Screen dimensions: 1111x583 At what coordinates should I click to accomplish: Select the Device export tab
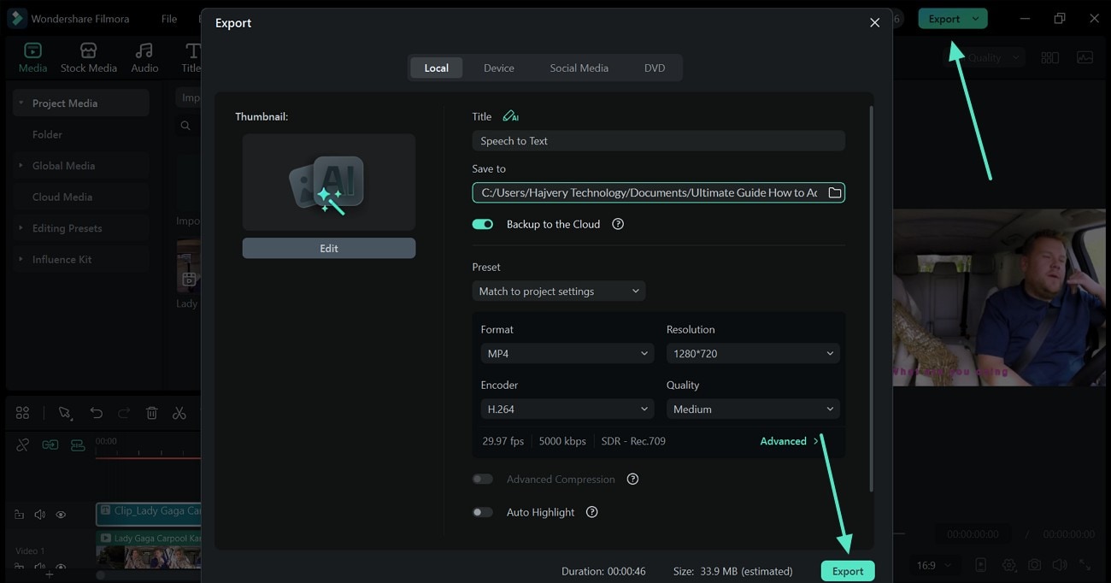tap(498, 68)
